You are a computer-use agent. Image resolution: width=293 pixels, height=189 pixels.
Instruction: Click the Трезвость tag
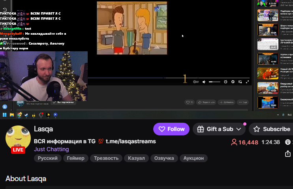106,158
